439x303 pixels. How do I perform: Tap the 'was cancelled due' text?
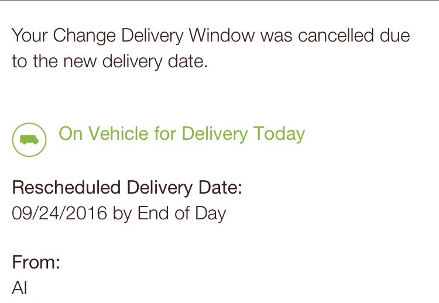335,36
